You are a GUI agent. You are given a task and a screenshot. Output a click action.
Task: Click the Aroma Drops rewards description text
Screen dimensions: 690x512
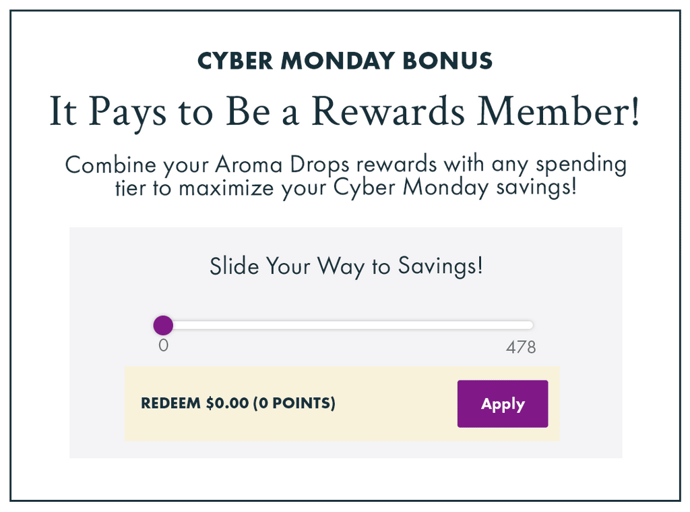tap(345, 175)
